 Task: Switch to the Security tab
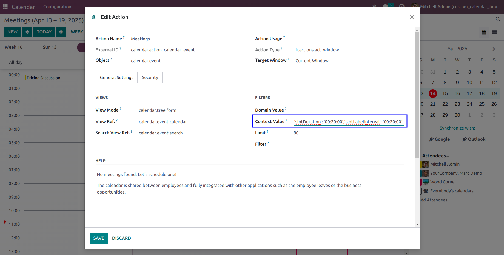click(150, 78)
